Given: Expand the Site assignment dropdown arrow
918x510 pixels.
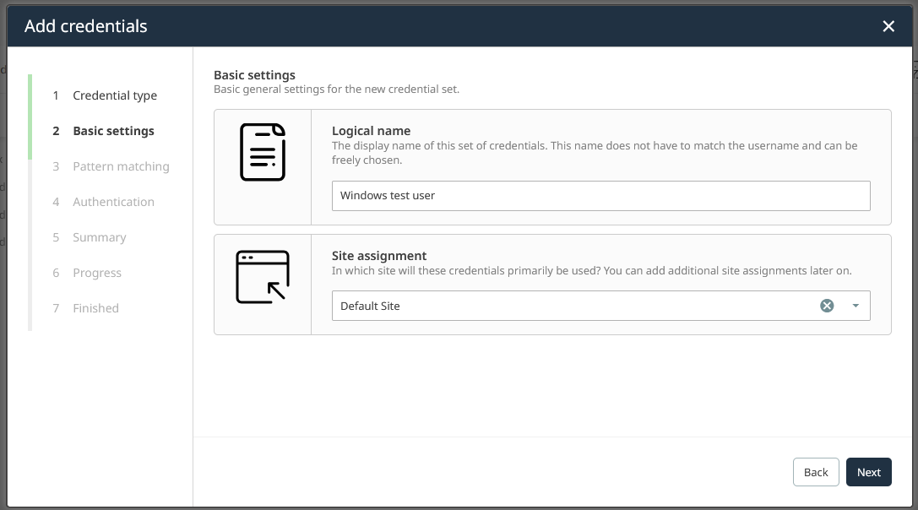Looking at the screenshot, I should (x=856, y=306).
